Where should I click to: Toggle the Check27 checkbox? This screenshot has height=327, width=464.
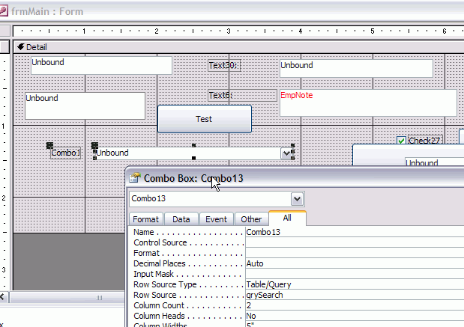coord(402,141)
